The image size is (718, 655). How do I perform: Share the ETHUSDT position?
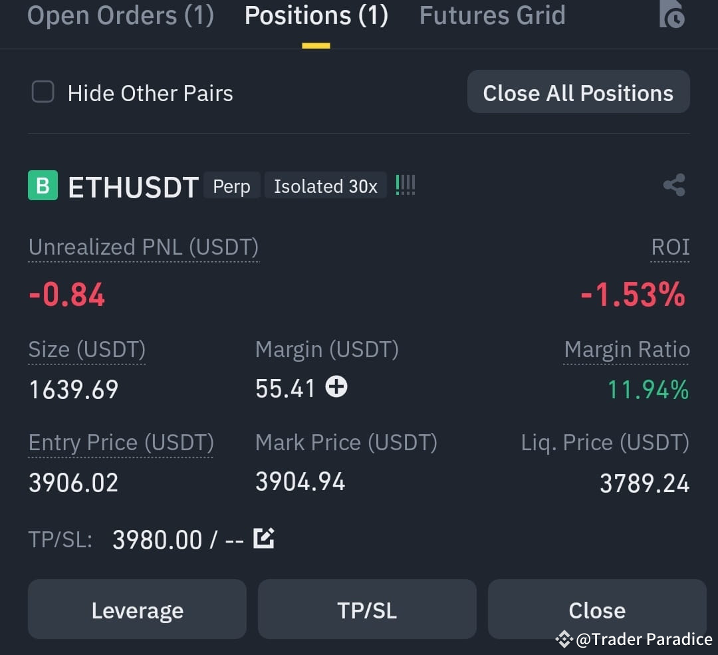point(674,185)
